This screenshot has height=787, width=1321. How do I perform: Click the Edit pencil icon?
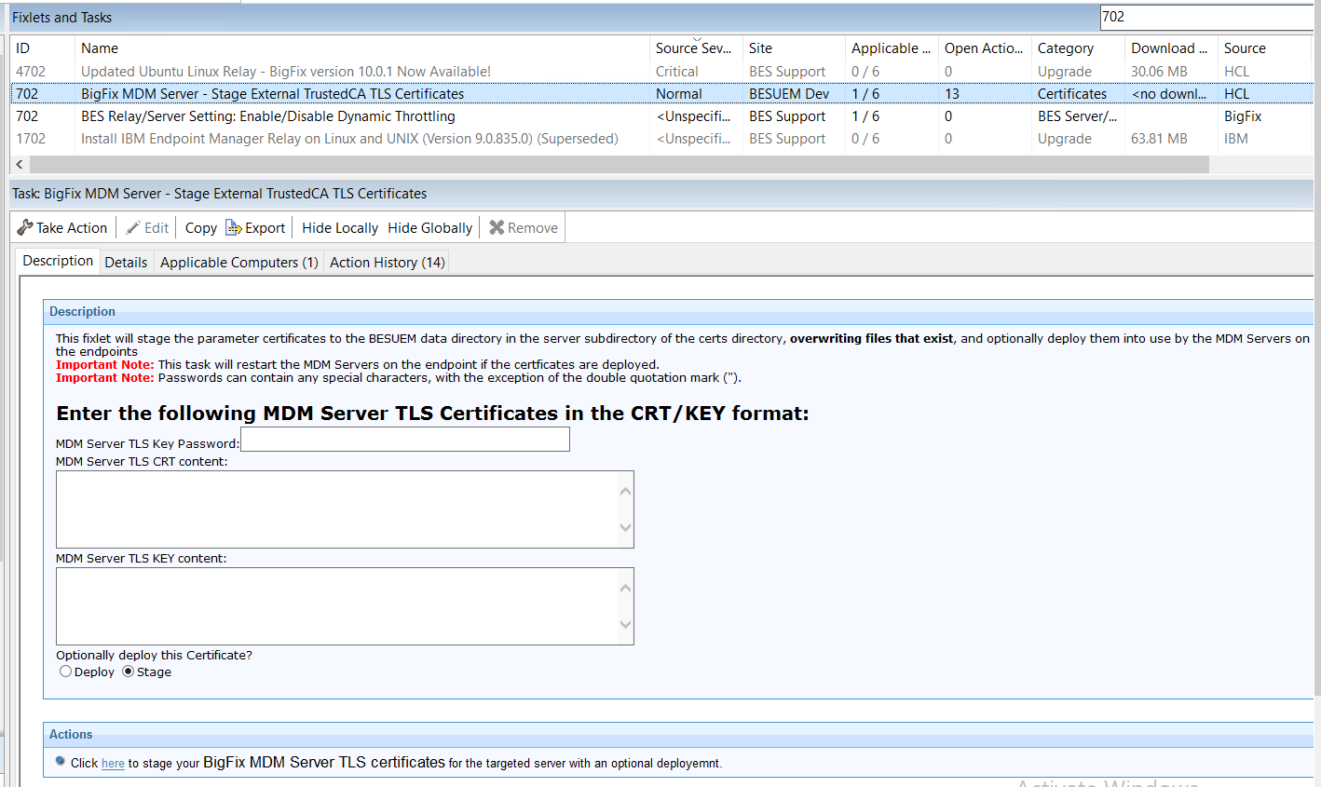click(x=133, y=227)
